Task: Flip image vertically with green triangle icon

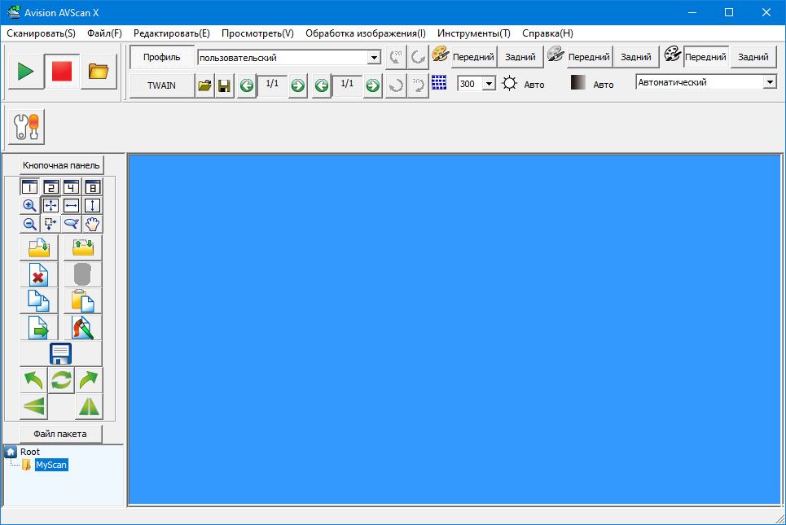Action: click(33, 406)
